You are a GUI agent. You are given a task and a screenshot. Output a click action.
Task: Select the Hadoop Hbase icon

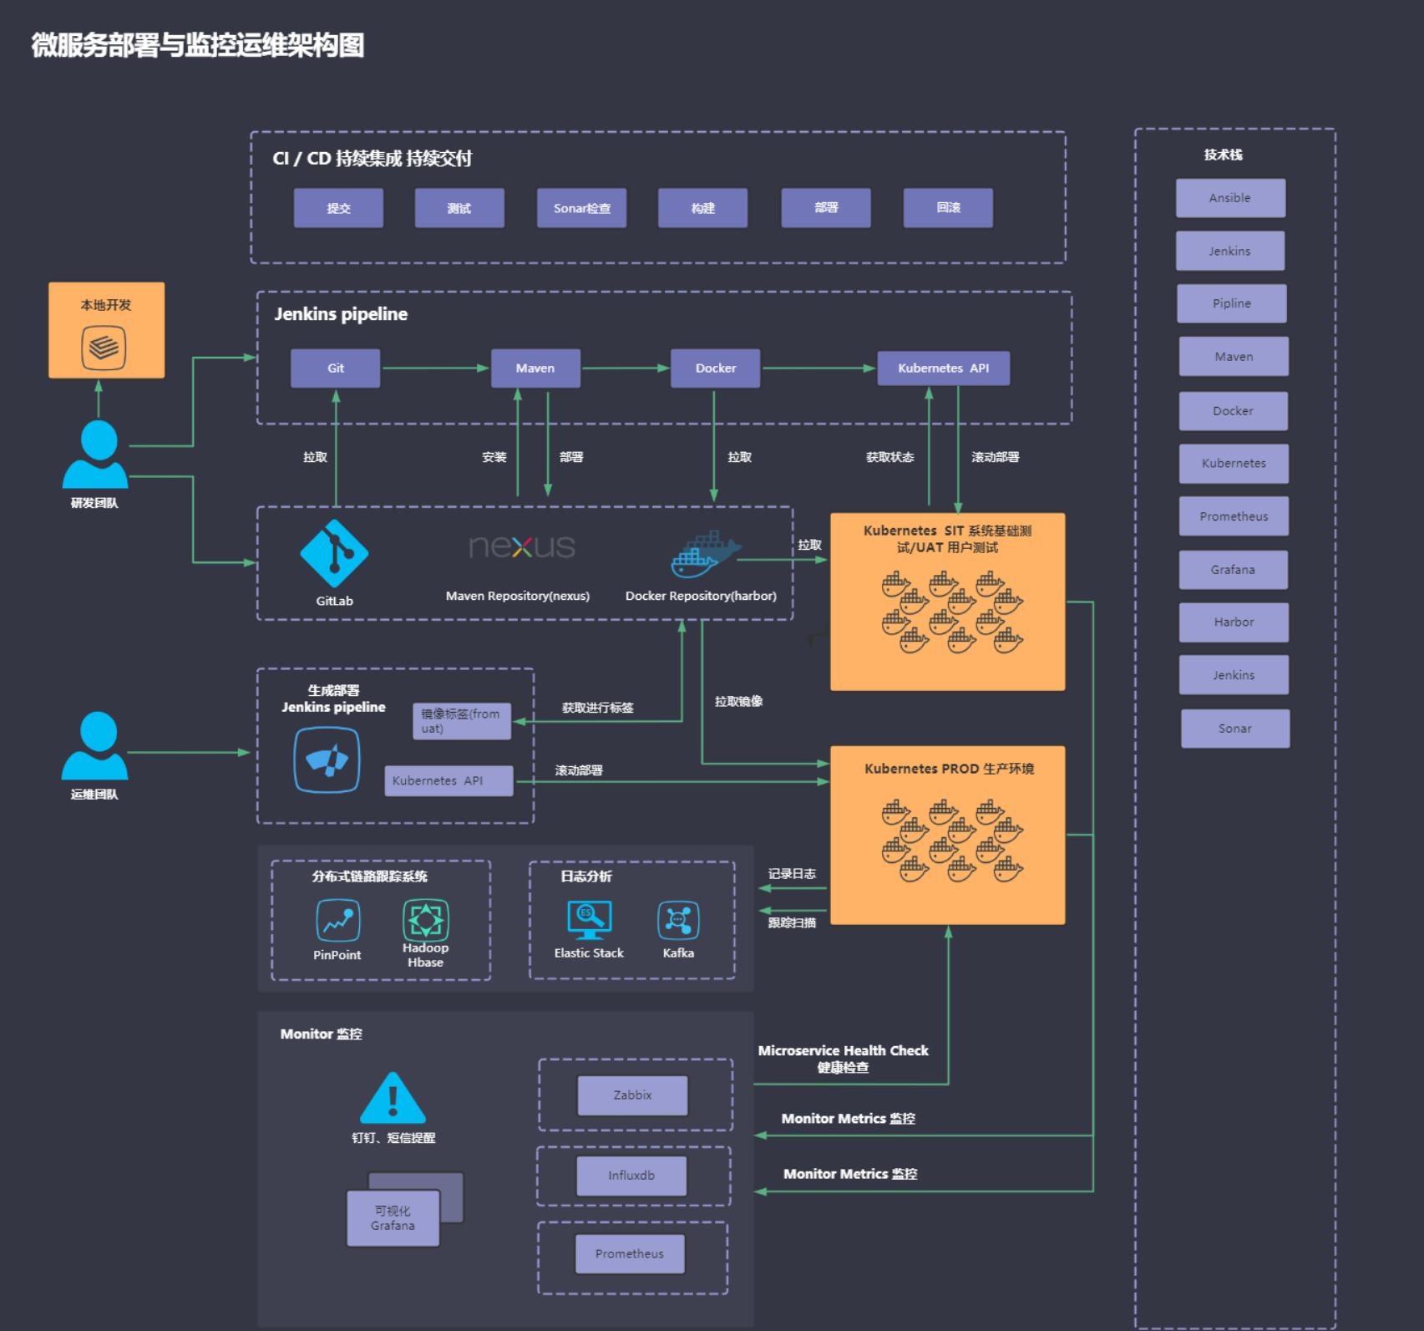[x=426, y=920]
